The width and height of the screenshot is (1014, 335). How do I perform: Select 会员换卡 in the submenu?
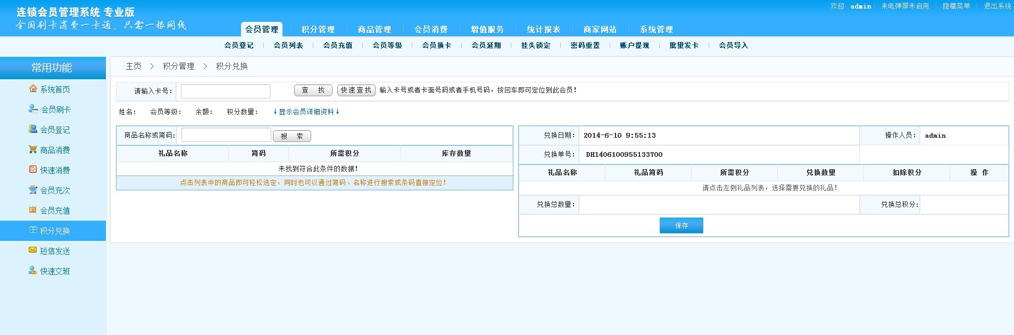point(437,45)
